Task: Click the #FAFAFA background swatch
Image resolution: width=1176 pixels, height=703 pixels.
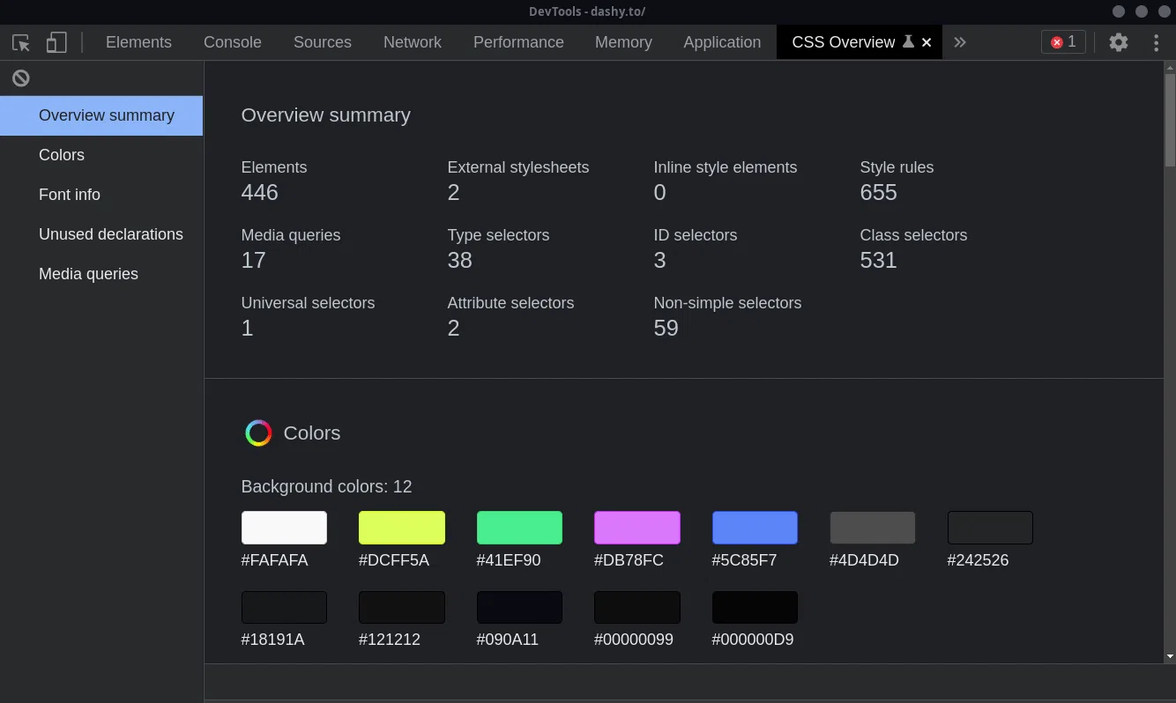Action: coord(284,528)
